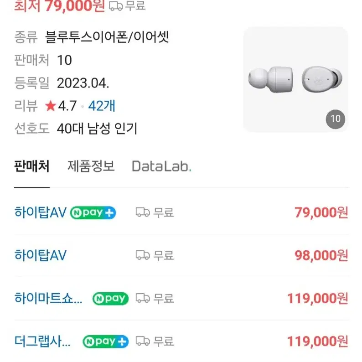This screenshot has height=362, width=362.
Task: Tap the image count badge showing 10
Action: [x=336, y=119]
